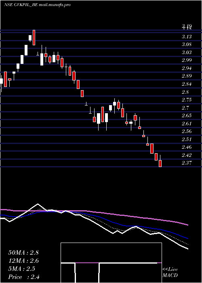The width and height of the screenshot is (202, 283).
Task: Click the 2.94 price axis label
Action: [x=187, y=68]
